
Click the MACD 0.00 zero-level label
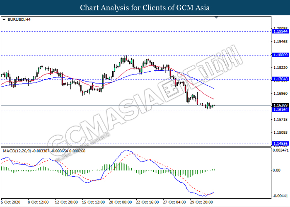(277, 170)
